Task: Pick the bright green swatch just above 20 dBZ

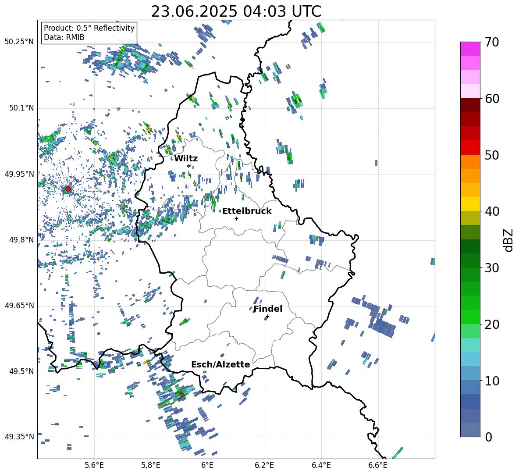Action: (x=470, y=317)
